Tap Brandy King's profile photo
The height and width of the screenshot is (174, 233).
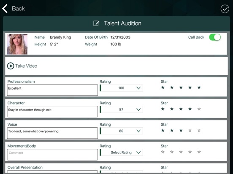17,44
